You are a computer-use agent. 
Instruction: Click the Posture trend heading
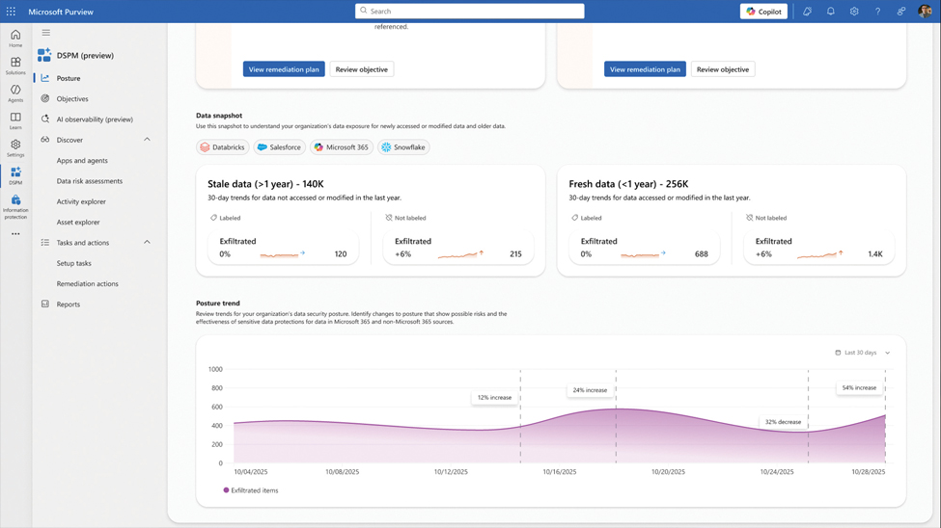218,304
